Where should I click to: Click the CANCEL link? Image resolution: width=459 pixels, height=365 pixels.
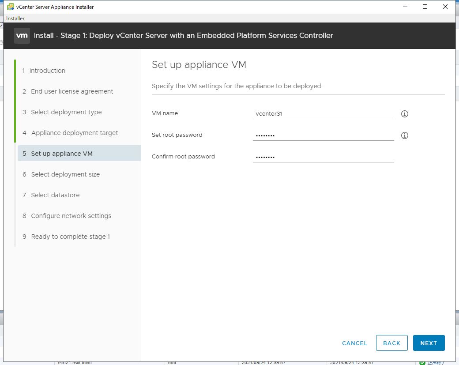click(x=354, y=343)
